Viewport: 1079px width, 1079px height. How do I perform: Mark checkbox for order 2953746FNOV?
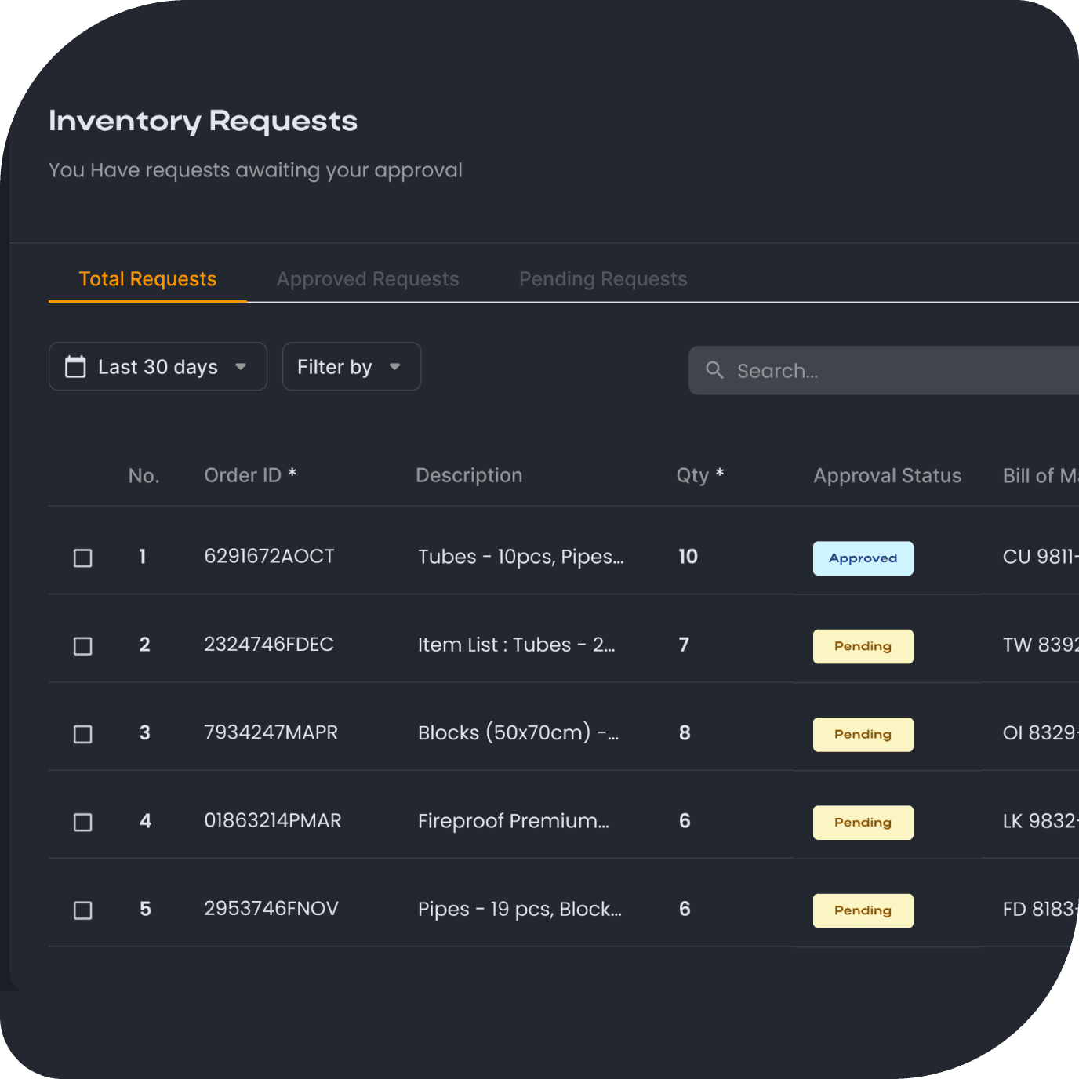[x=82, y=910]
